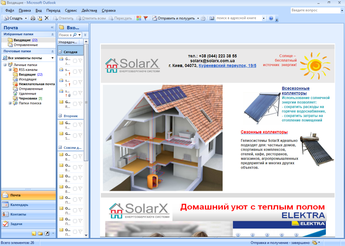Click the message list vertical scrollbar thumb
345x246 pixels.
pyautogui.click(x=86, y=102)
